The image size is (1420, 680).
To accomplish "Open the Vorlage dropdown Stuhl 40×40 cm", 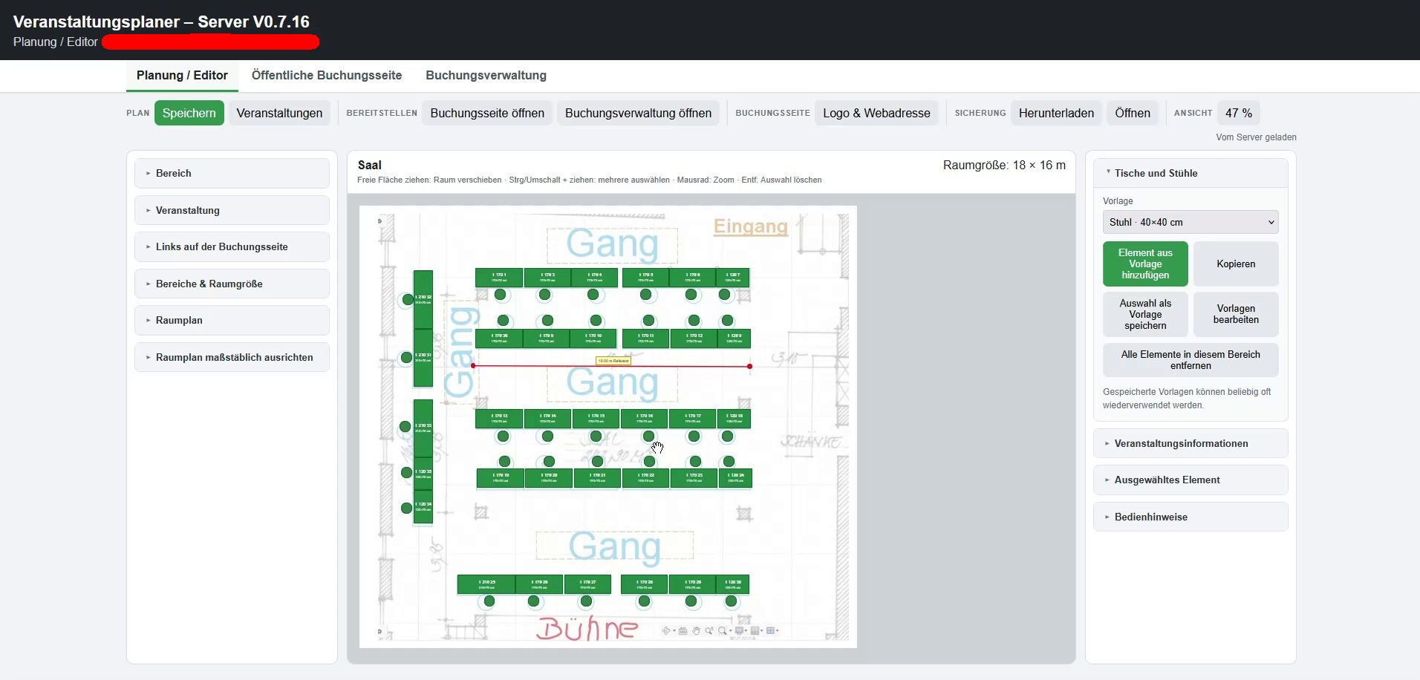I will coord(1191,222).
